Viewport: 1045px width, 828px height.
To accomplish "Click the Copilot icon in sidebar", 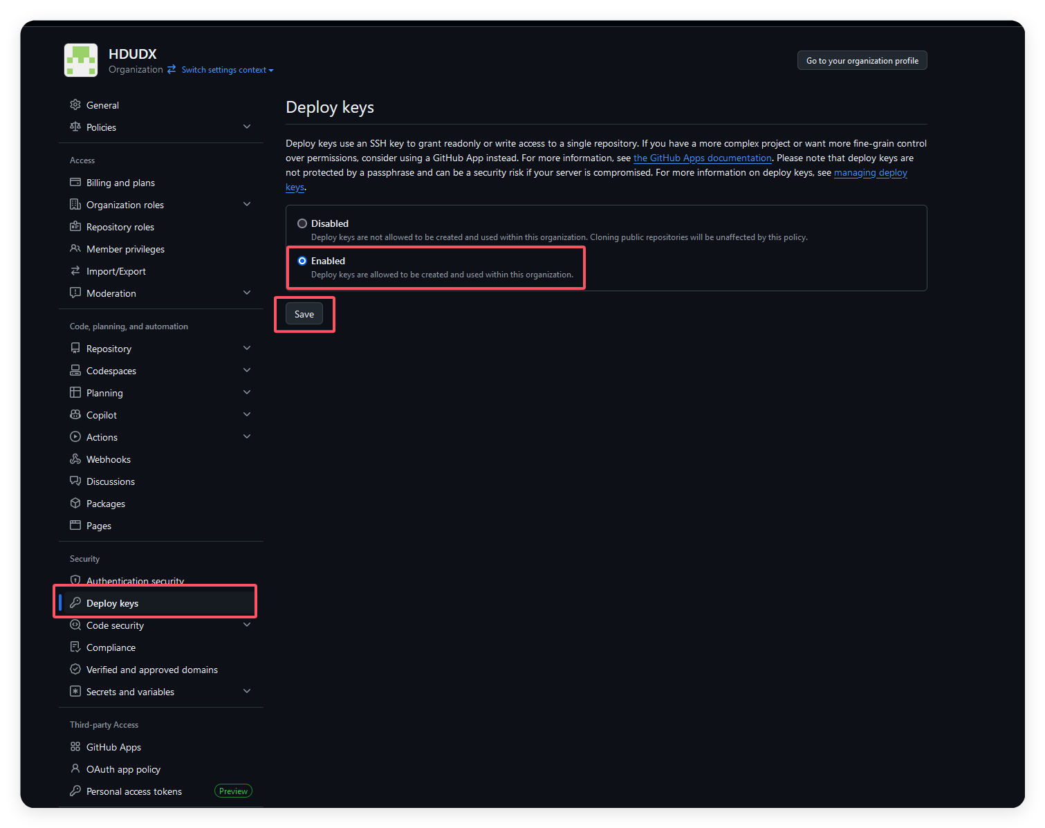I will click(75, 415).
